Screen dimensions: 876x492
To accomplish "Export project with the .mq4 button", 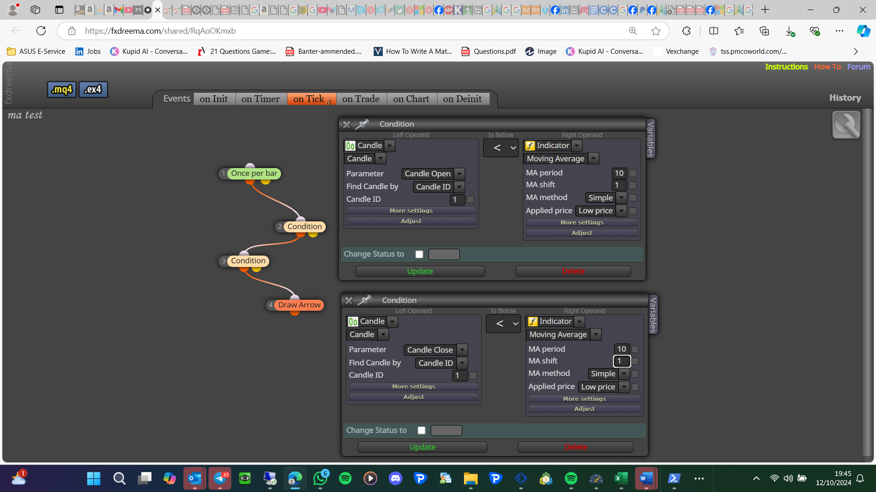I will click(x=62, y=90).
